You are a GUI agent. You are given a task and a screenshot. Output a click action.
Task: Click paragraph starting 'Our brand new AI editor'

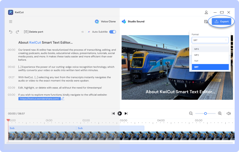pos(67,55)
